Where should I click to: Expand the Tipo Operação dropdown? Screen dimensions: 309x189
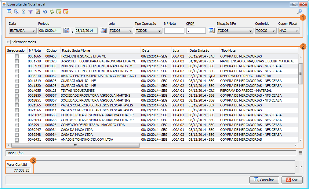[148, 31]
